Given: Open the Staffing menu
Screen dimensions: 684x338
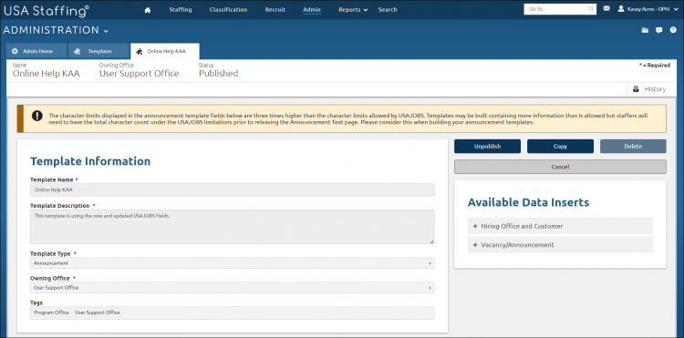Looking at the screenshot, I should [x=181, y=10].
